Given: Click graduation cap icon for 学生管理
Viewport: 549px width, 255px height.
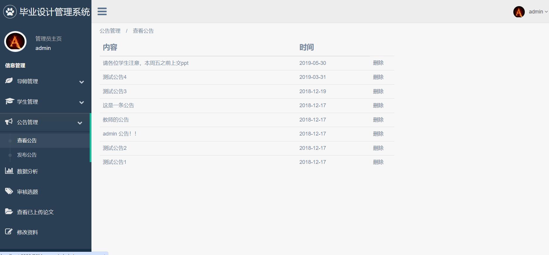Looking at the screenshot, I should [9, 101].
